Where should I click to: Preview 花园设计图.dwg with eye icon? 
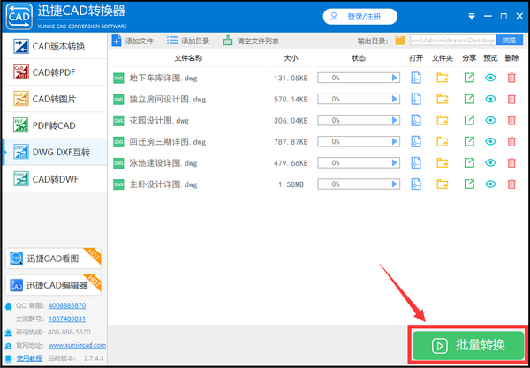(490, 121)
